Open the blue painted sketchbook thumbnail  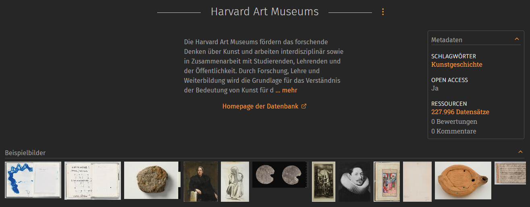pos(33,180)
